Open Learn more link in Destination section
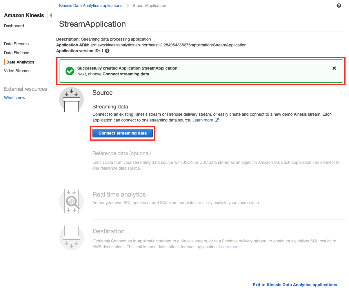Screen dimensions: 349x294 tap(229, 247)
